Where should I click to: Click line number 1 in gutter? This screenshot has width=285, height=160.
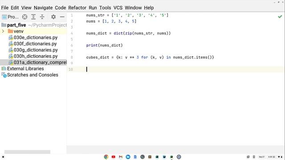(72, 15)
